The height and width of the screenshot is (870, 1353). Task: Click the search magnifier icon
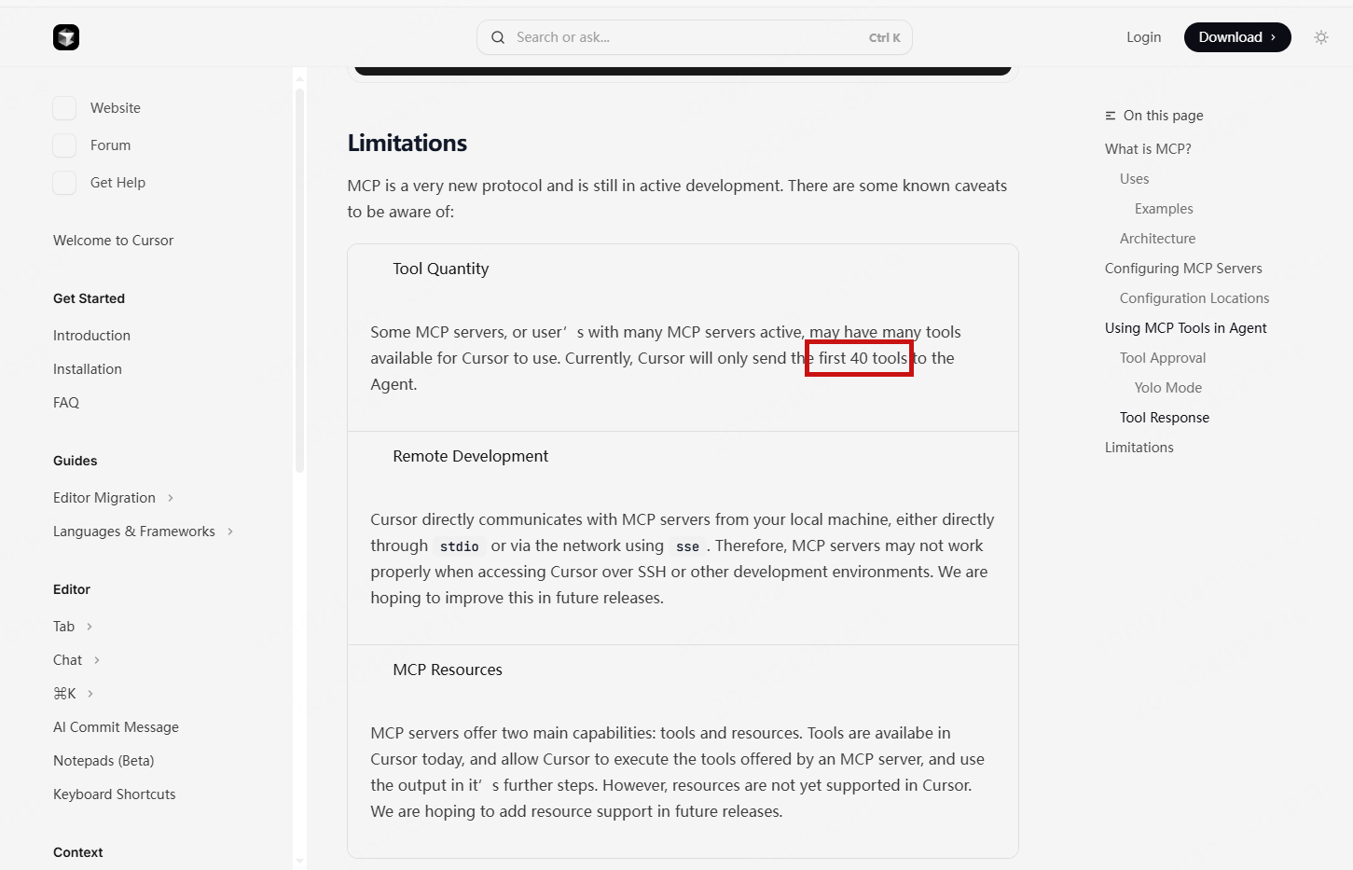click(498, 37)
